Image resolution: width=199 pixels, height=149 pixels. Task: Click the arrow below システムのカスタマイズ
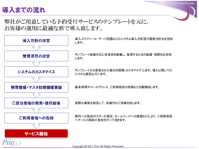(x=36, y=80)
